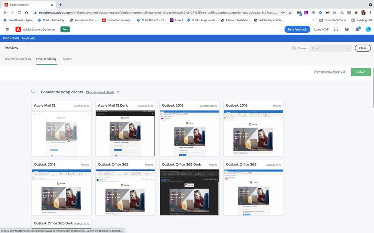Click the desktop monitor icon

(x=33, y=92)
